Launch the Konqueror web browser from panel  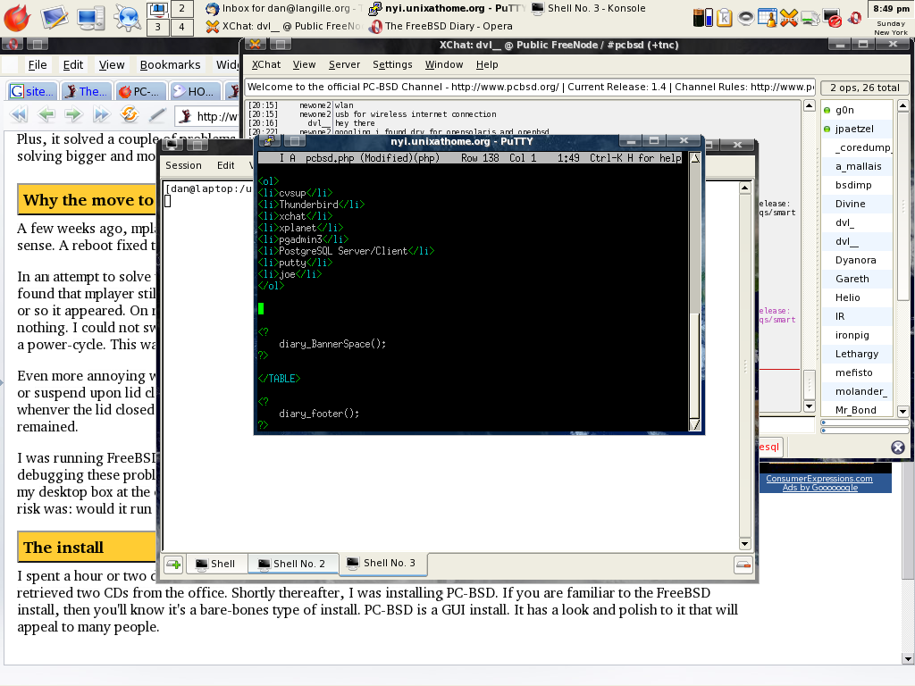pos(127,18)
